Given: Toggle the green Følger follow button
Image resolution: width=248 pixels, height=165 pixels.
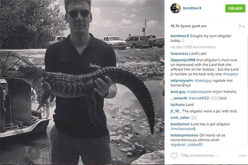Looking at the screenshot, I should point(235,8).
